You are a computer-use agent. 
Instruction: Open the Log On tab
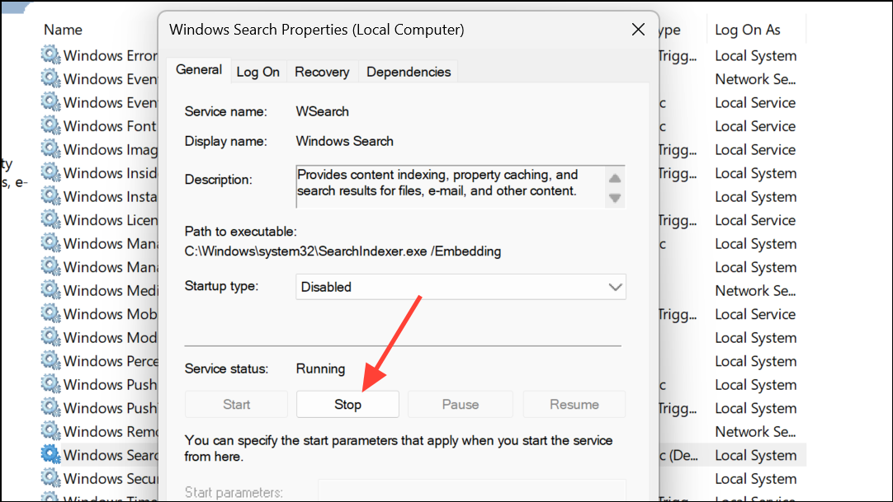coord(258,73)
